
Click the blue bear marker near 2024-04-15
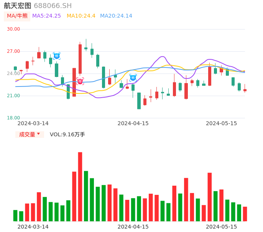click(x=133, y=78)
